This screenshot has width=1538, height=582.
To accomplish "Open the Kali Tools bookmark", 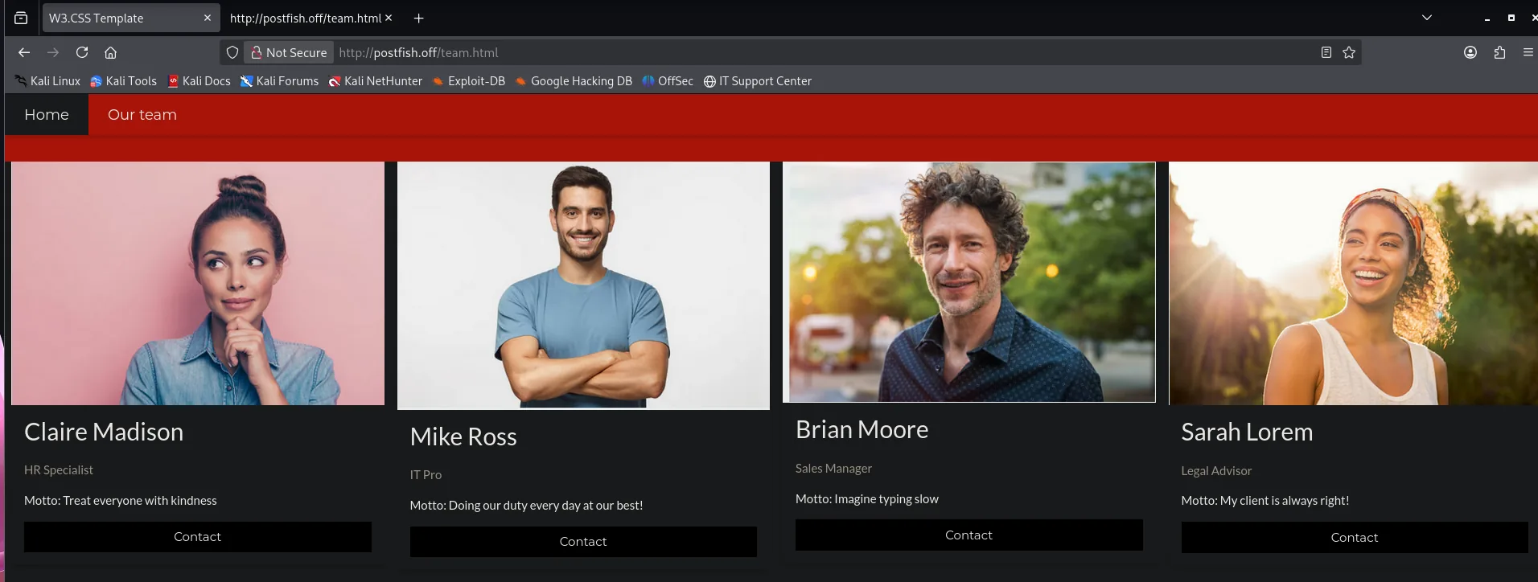I will point(124,81).
